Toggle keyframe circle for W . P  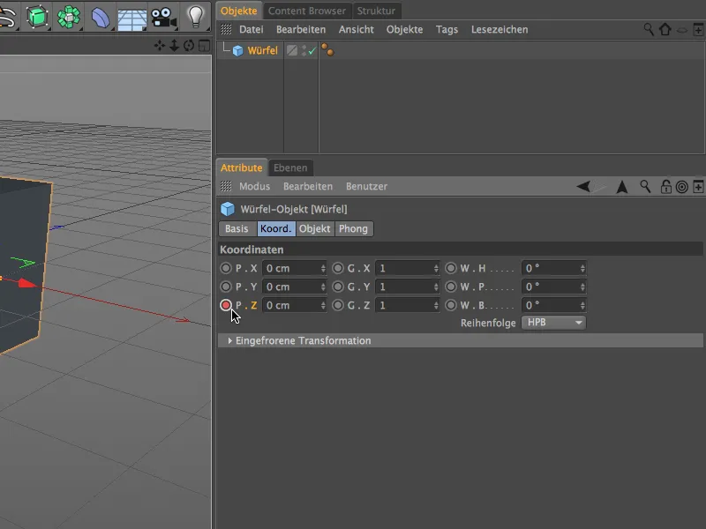click(451, 287)
